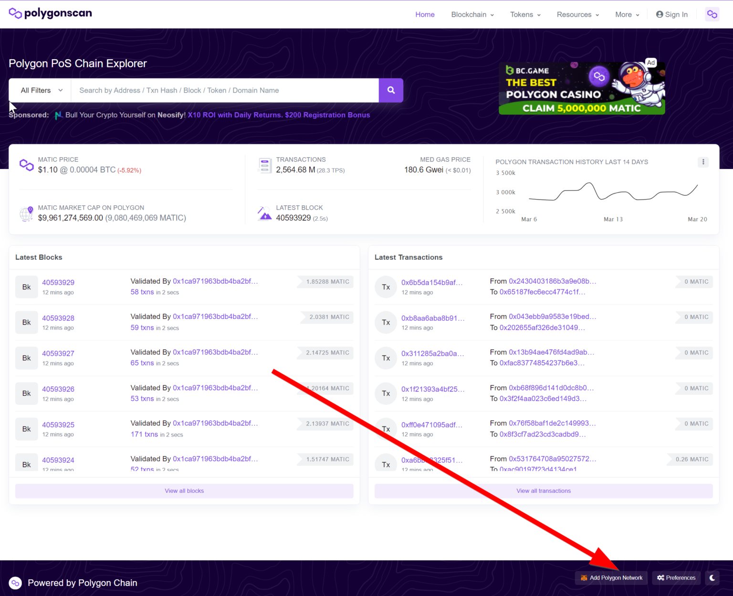Expand the Tokens menu
The image size is (733, 596).
click(x=525, y=14)
